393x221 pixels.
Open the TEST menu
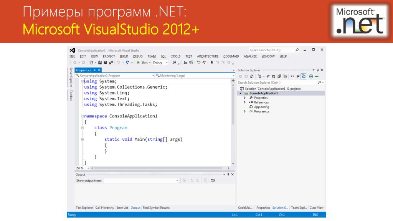click(x=189, y=56)
